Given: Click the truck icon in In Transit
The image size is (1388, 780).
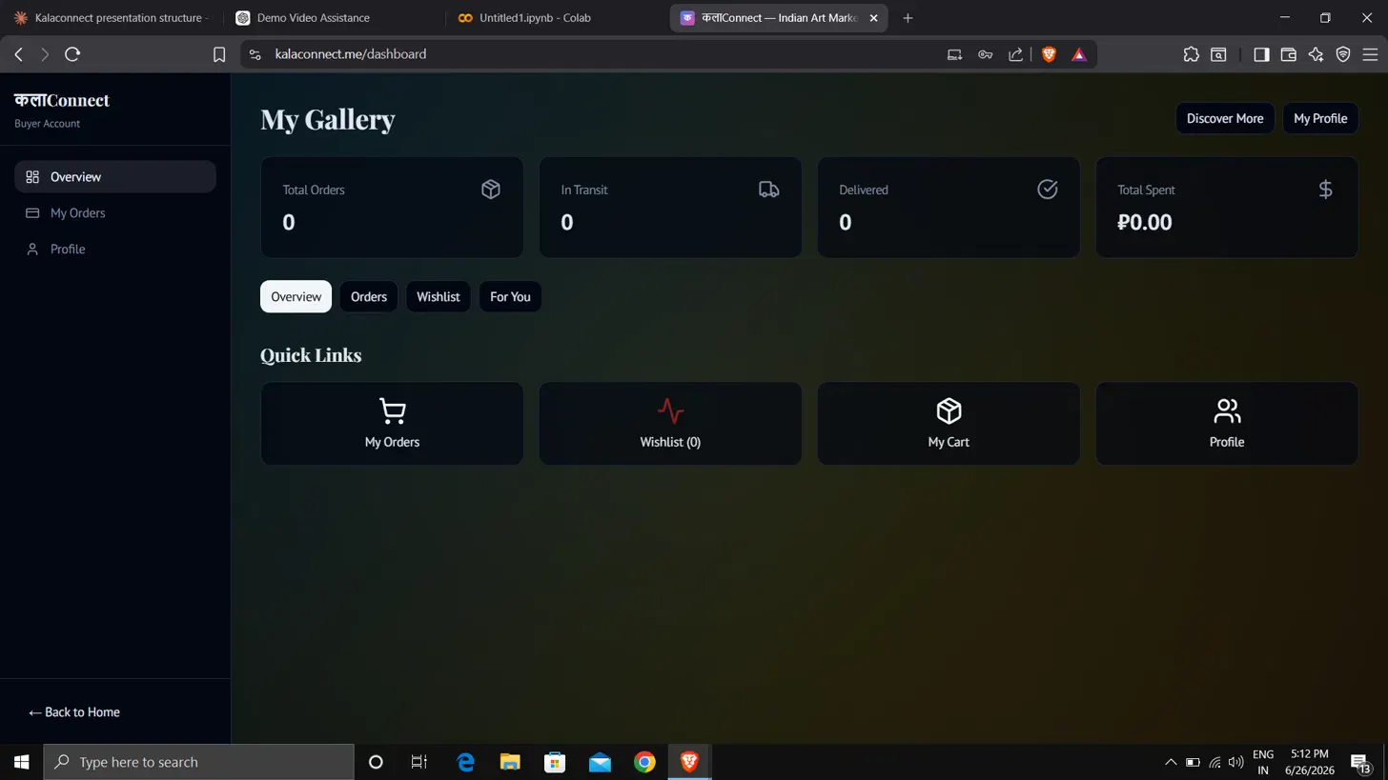Looking at the screenshot, I should tap(769, 190).
